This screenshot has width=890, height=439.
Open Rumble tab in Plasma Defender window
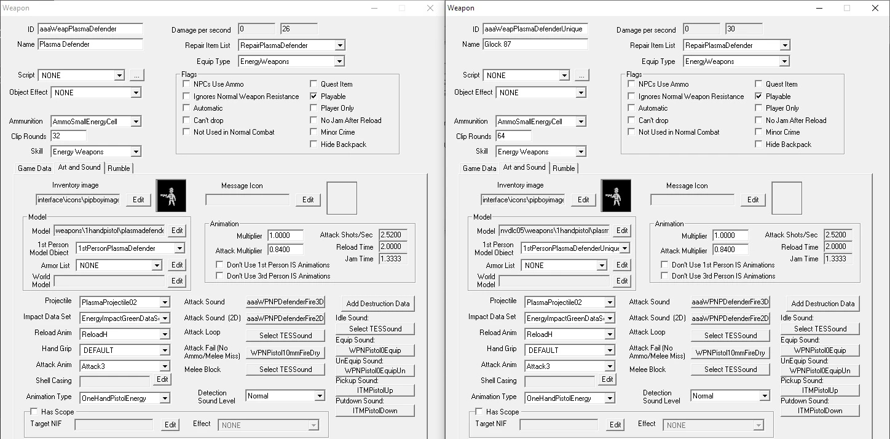click(119, 168)
